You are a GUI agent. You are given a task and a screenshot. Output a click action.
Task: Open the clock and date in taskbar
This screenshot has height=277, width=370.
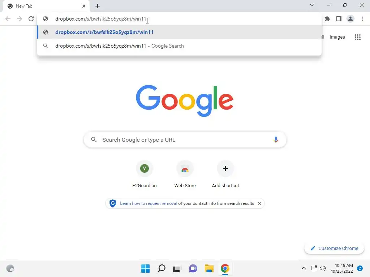point(342,268)
